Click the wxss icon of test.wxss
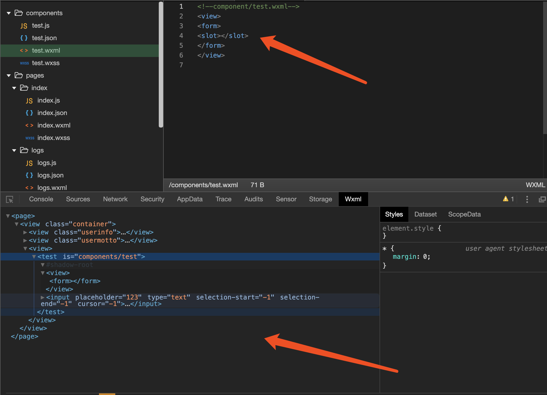This screenshot has height=395, width=547. pyautogui.click(x=24, y=63)
